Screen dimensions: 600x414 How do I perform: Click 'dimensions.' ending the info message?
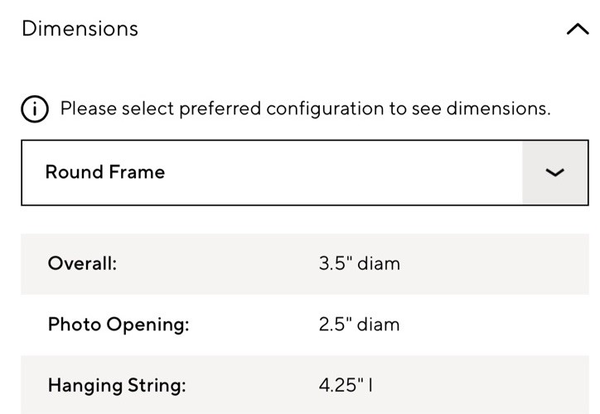tap(499, 108)
